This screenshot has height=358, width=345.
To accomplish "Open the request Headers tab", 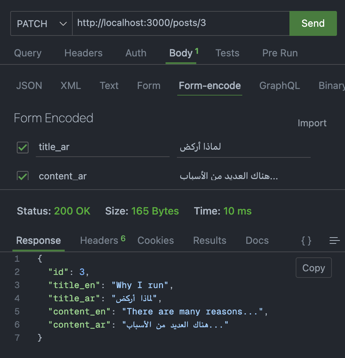I will point(83,53).
